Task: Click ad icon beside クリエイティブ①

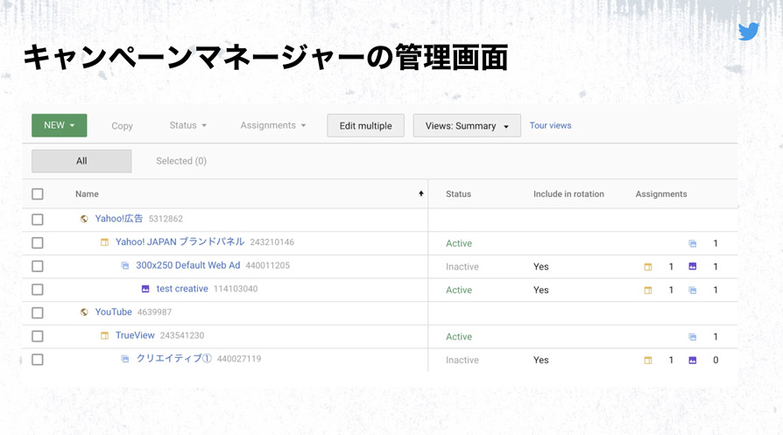Action: (125, 359)
